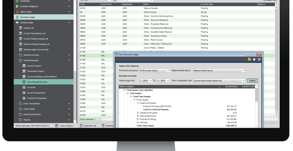Click the Account Enquiry grid icon
Screen dimensions: 293x151
(24, 66)
